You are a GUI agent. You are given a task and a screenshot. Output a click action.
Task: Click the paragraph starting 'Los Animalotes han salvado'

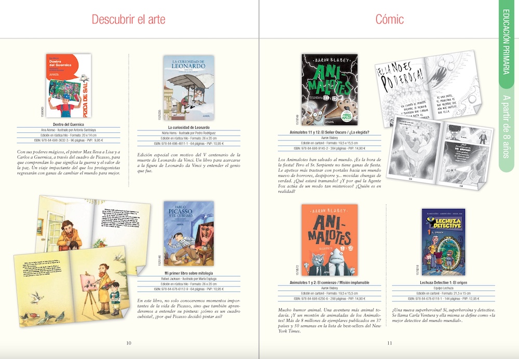(x=330, y=176)
